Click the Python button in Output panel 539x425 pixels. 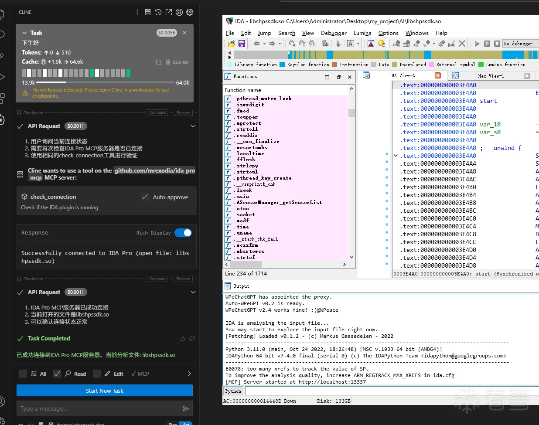233,391
